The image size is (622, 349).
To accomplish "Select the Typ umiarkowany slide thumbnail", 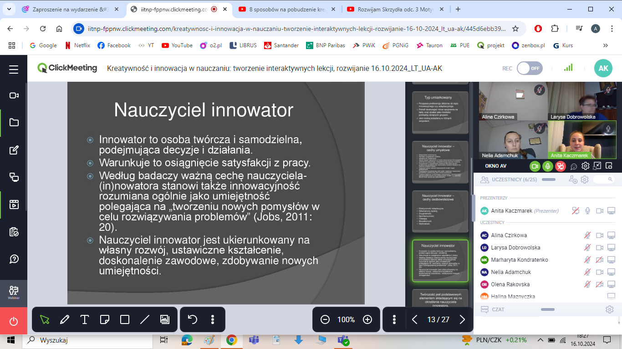I will coord(440,112).
